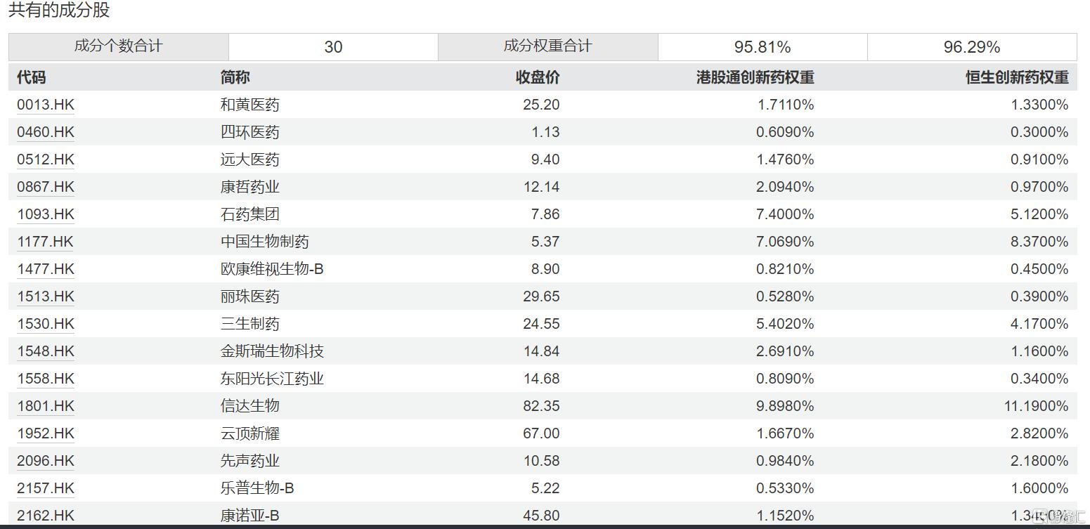
Task: Open stock code link 1177.HK
Action: 46,242
